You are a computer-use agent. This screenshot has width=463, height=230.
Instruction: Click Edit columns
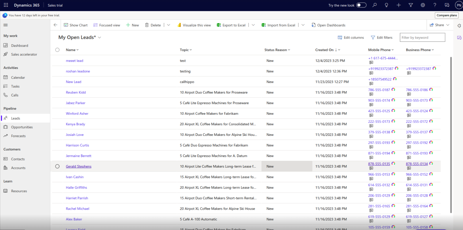point(351,37)
